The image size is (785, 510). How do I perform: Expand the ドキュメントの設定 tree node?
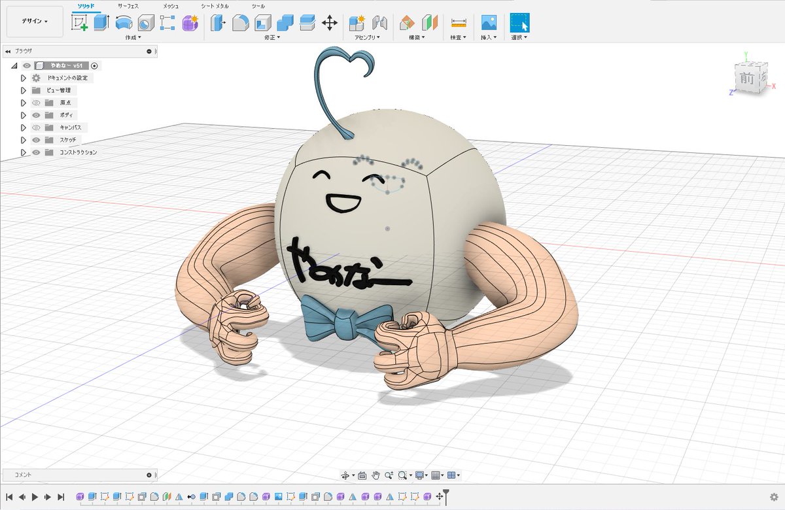click(x=24, y=78)
